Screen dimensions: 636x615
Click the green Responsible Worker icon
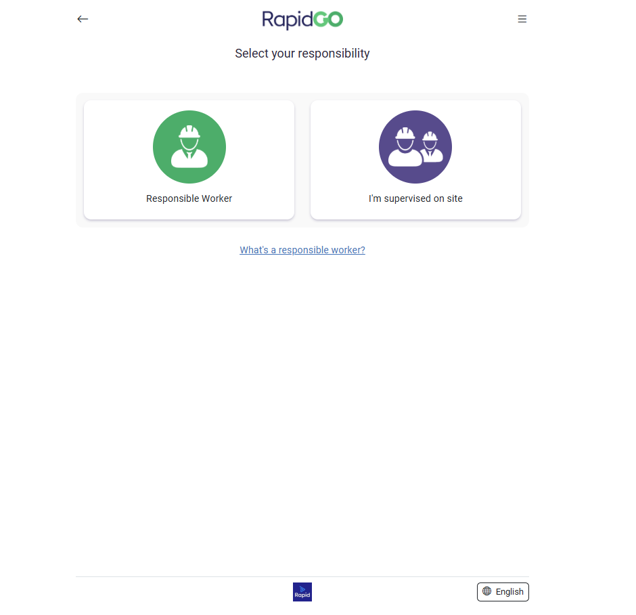pyautogui.click(x=189, y=147)
